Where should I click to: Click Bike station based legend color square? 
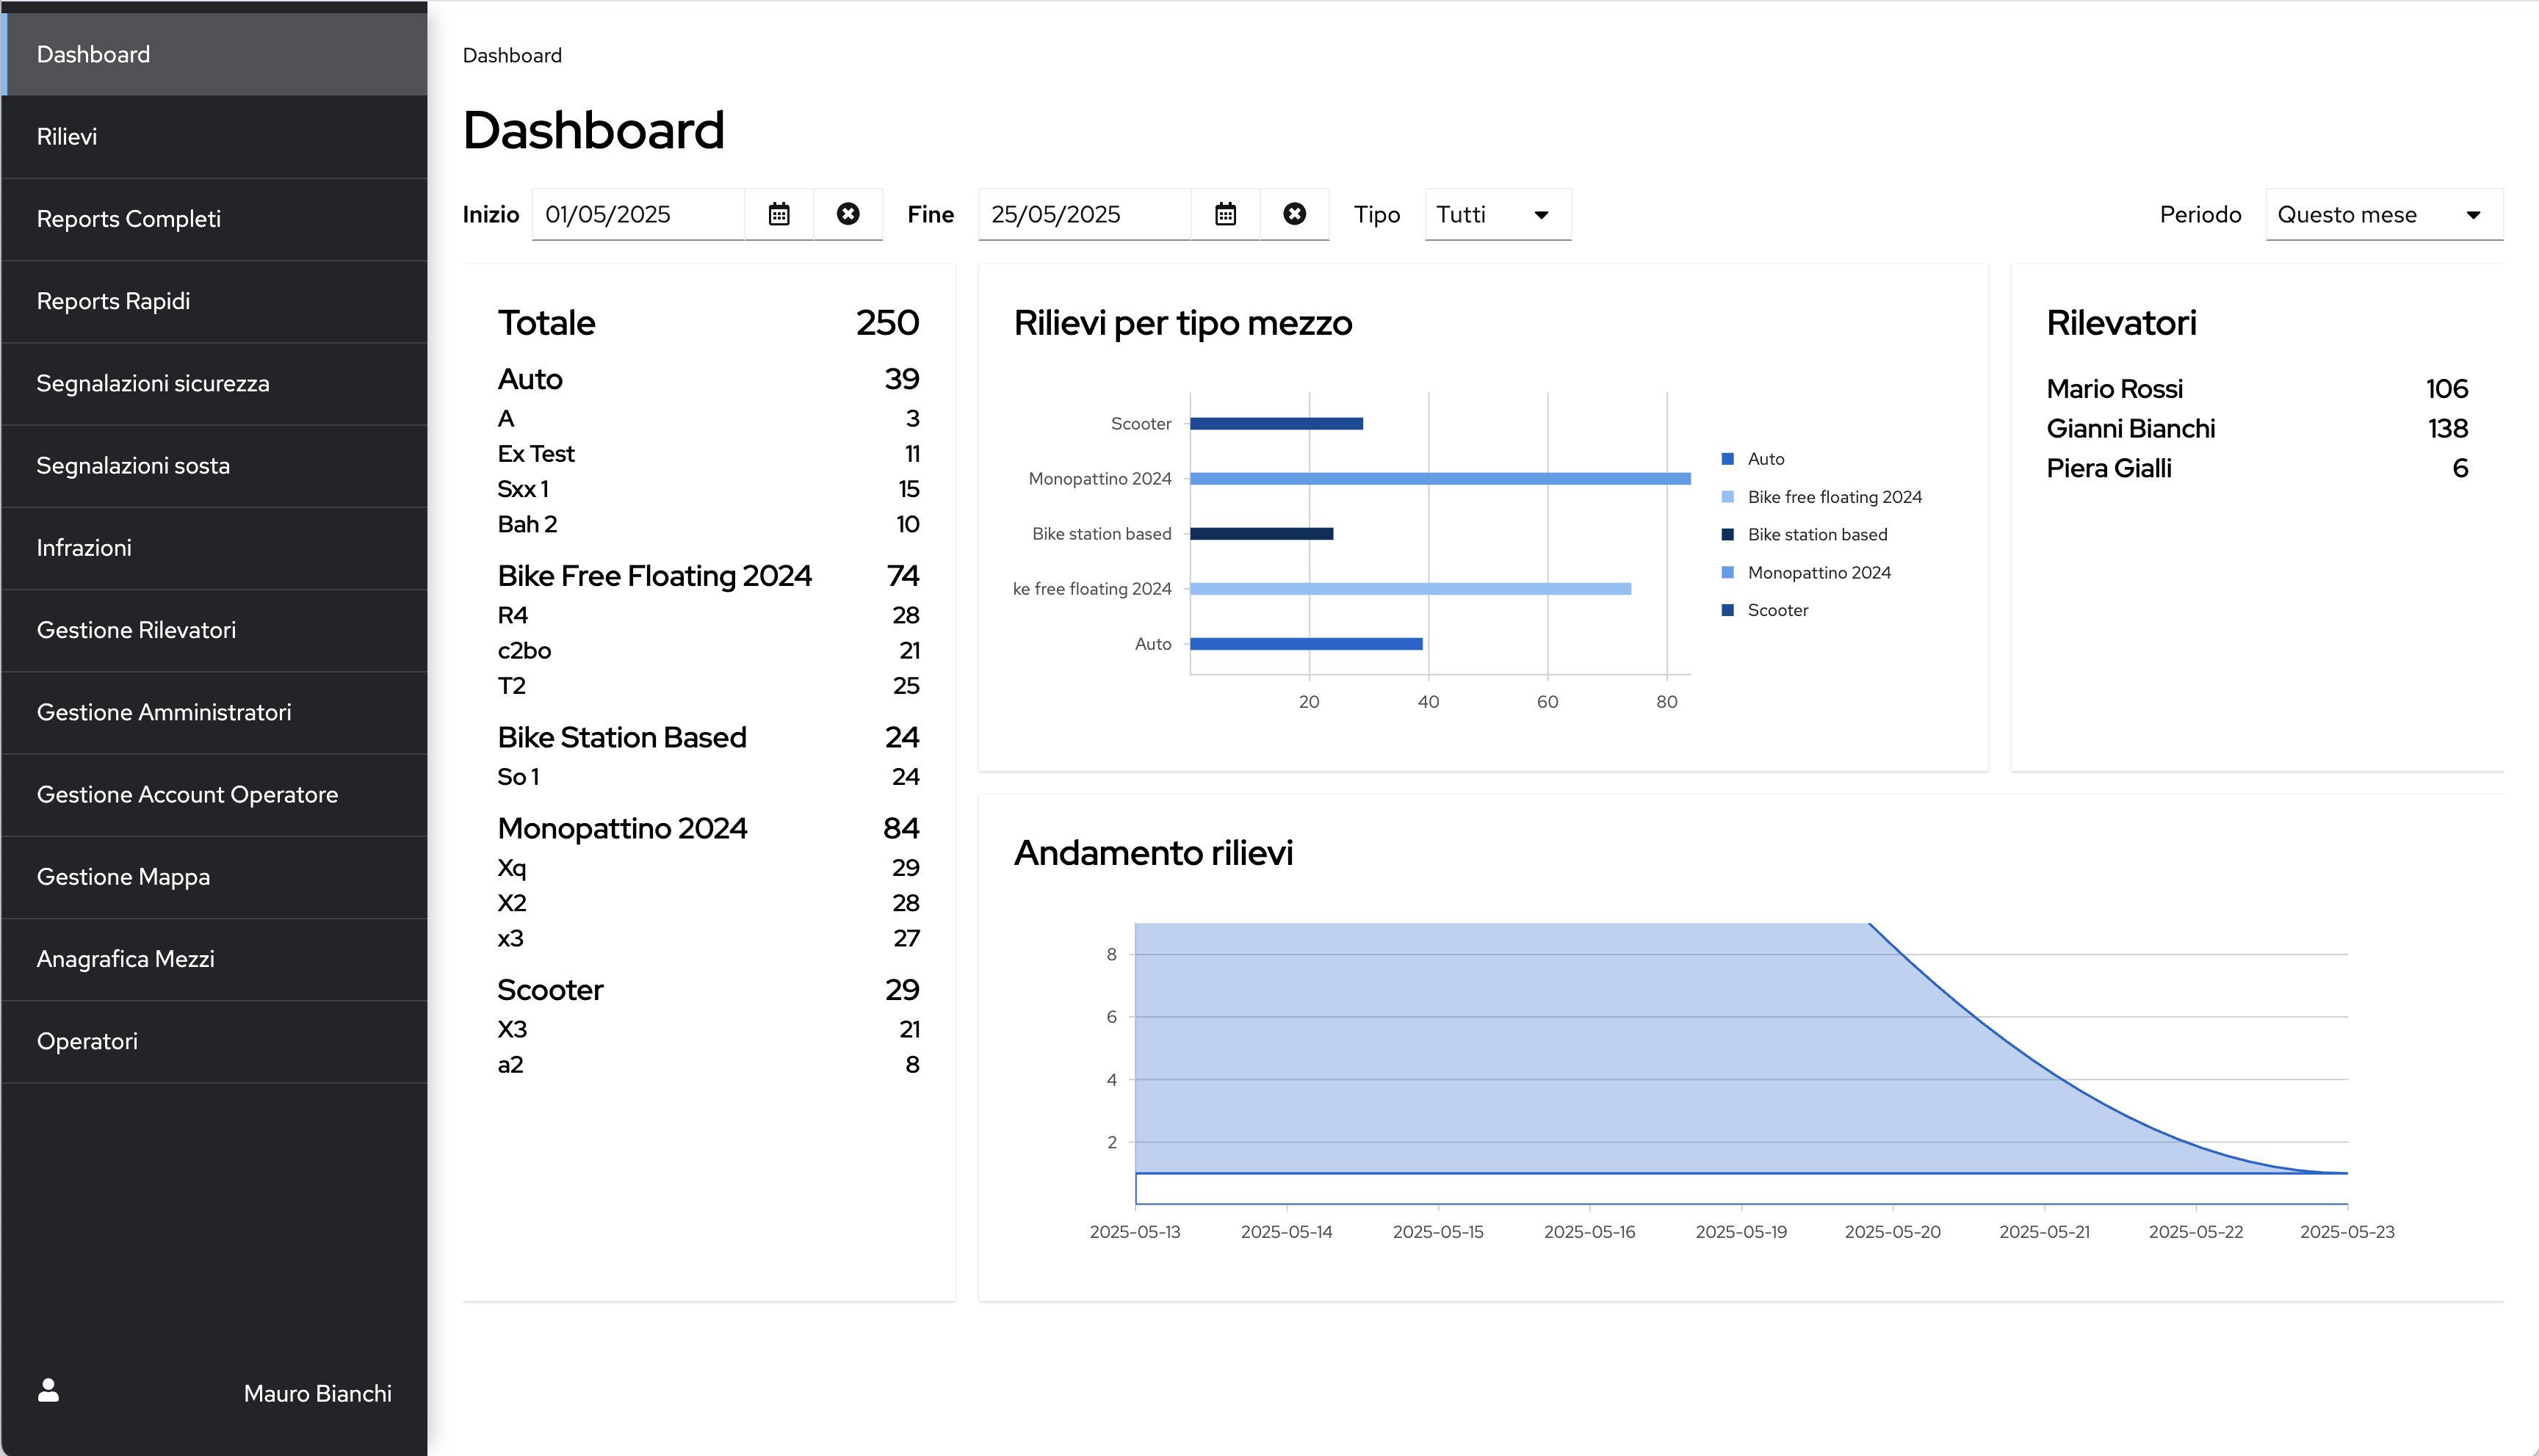[x=1727, y=535]
